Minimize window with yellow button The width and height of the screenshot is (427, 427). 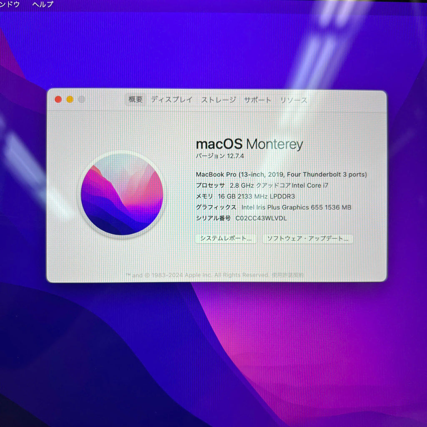70,99
